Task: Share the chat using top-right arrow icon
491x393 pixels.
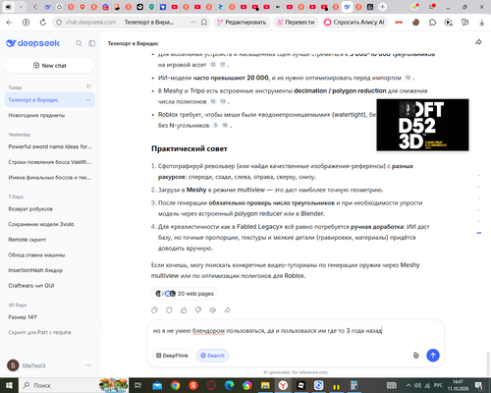Action: (478, 42)
